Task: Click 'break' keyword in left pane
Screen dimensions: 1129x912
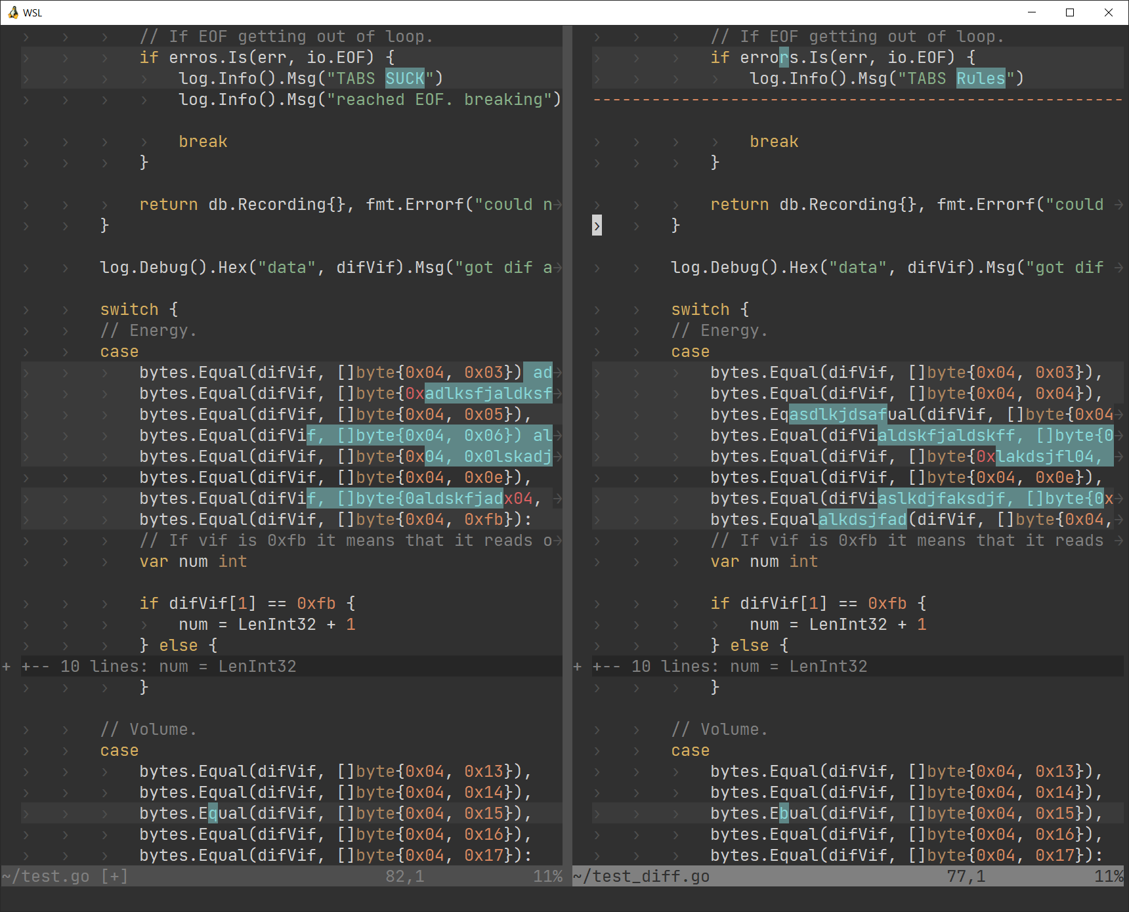Action: tap(203, 141)
